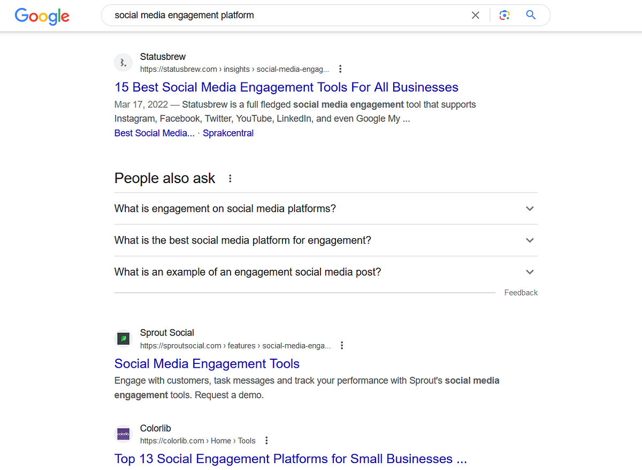Viewport: 642px width, 470px height.
Task: Open more options for Statusbrew result
Action: point(340,69)
